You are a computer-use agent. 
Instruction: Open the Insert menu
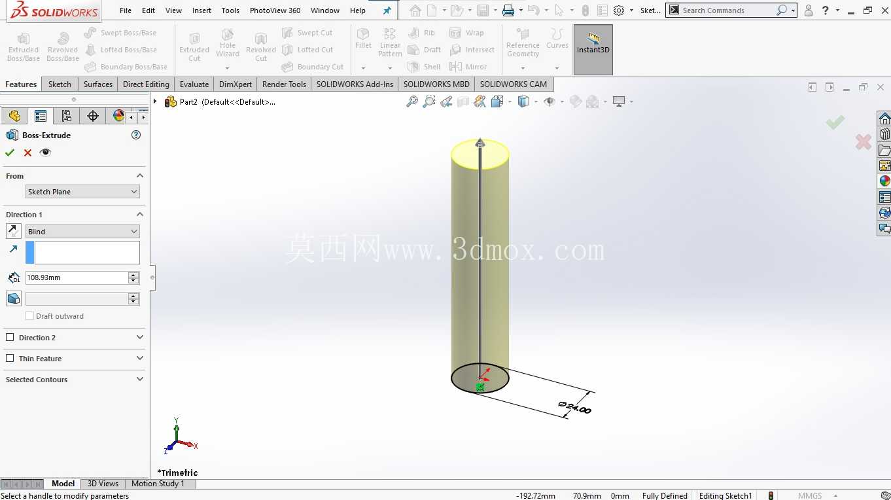click(x=201, y=10)
